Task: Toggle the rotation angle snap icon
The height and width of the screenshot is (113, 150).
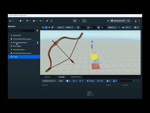Action: coord(88,27)
